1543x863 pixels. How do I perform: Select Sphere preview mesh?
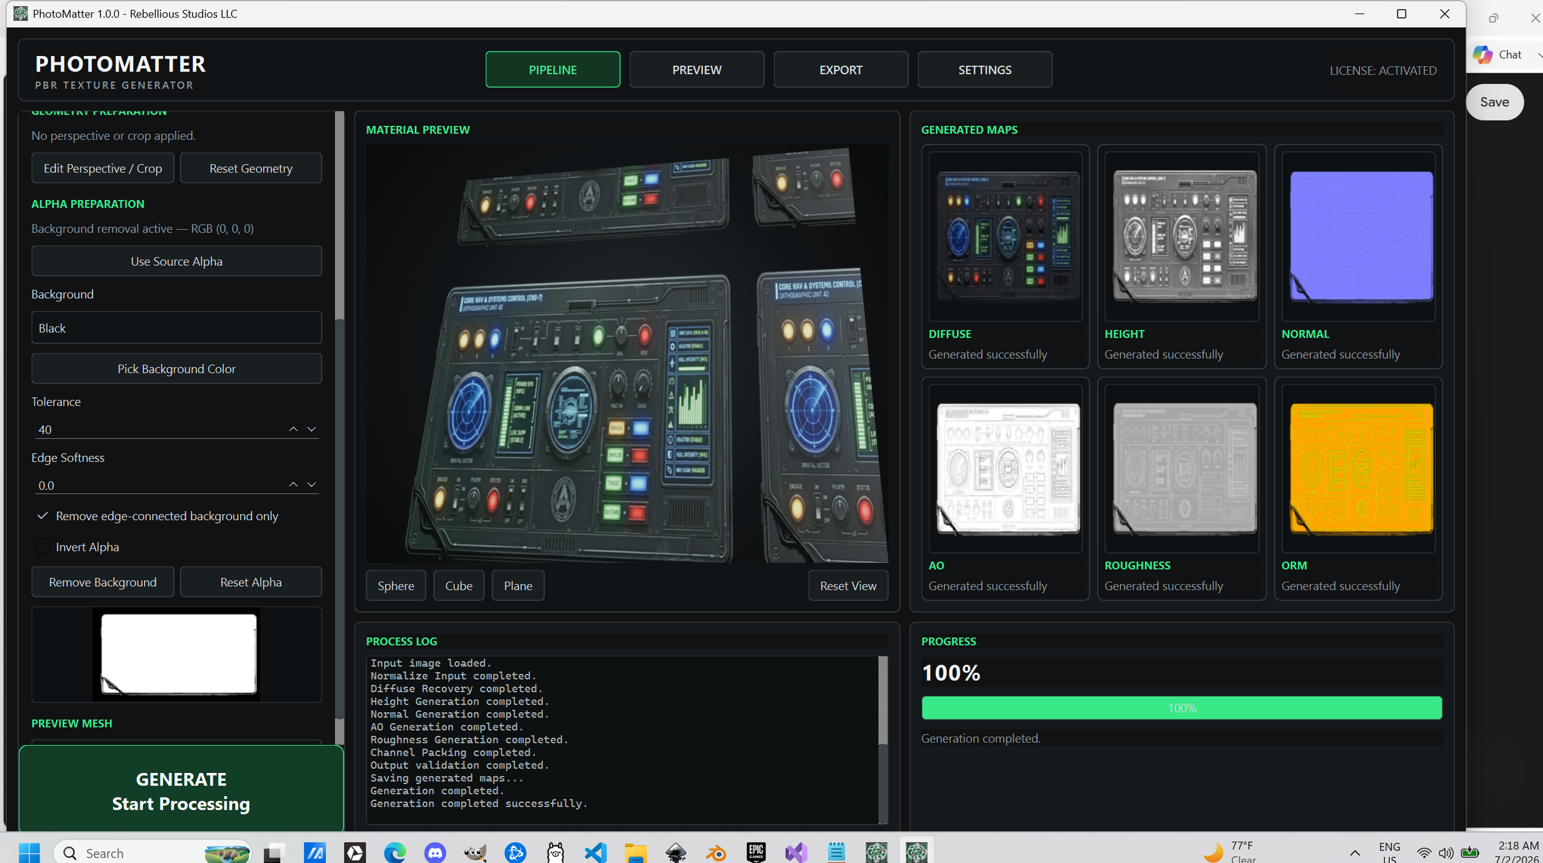(396, 585)
